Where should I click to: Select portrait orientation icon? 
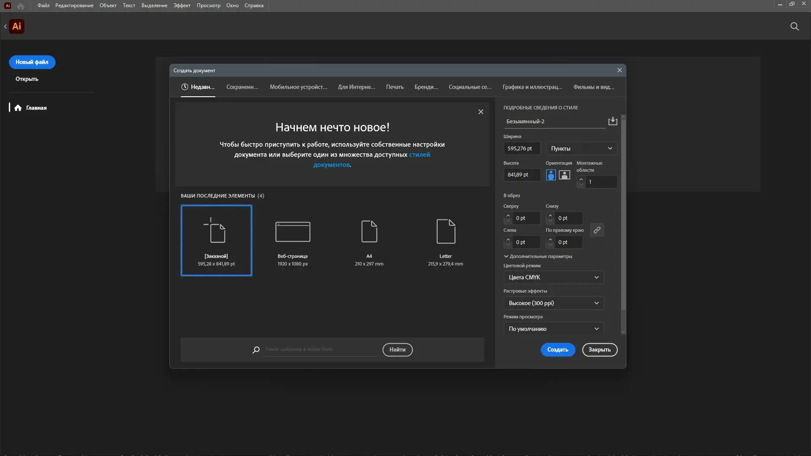[551, 175]
